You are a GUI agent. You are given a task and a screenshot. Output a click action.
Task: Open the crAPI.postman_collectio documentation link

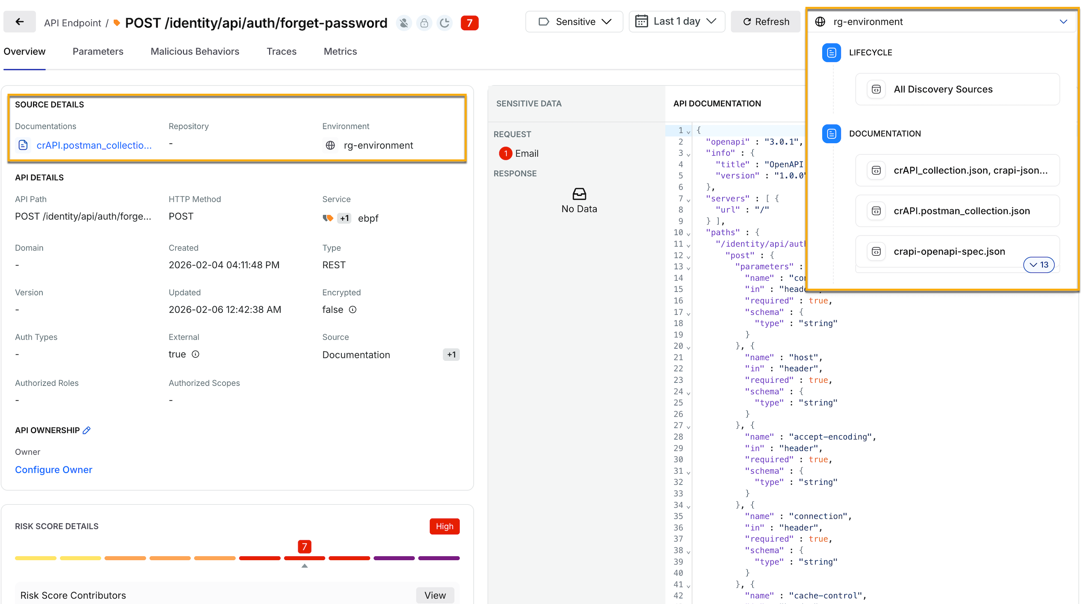94,145
